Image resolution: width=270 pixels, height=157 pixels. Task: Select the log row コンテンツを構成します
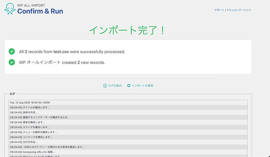[128, 137]
